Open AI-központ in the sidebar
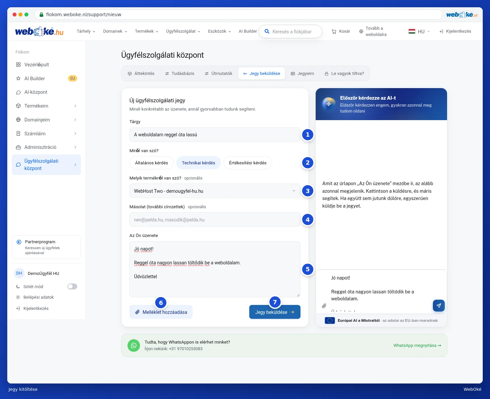The image size is (490, 399). pyautogui.click(x=46, y=92)
